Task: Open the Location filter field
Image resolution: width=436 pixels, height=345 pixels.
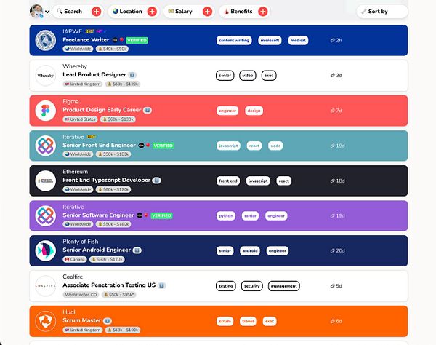Action: pyautogui.click(x=134, y=12)
